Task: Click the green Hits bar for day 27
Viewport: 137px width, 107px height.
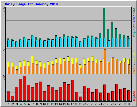Action: tap(112, 30)
